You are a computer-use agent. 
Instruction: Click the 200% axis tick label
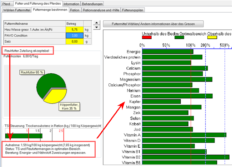(205, 45)
